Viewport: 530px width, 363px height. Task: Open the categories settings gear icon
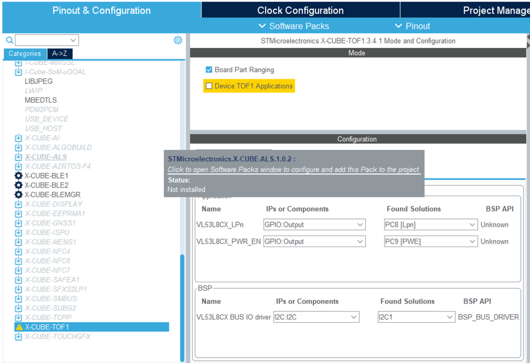[x=178, y=40]
